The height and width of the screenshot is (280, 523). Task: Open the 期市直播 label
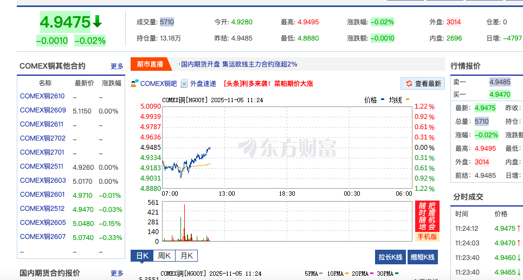(150, 64)
